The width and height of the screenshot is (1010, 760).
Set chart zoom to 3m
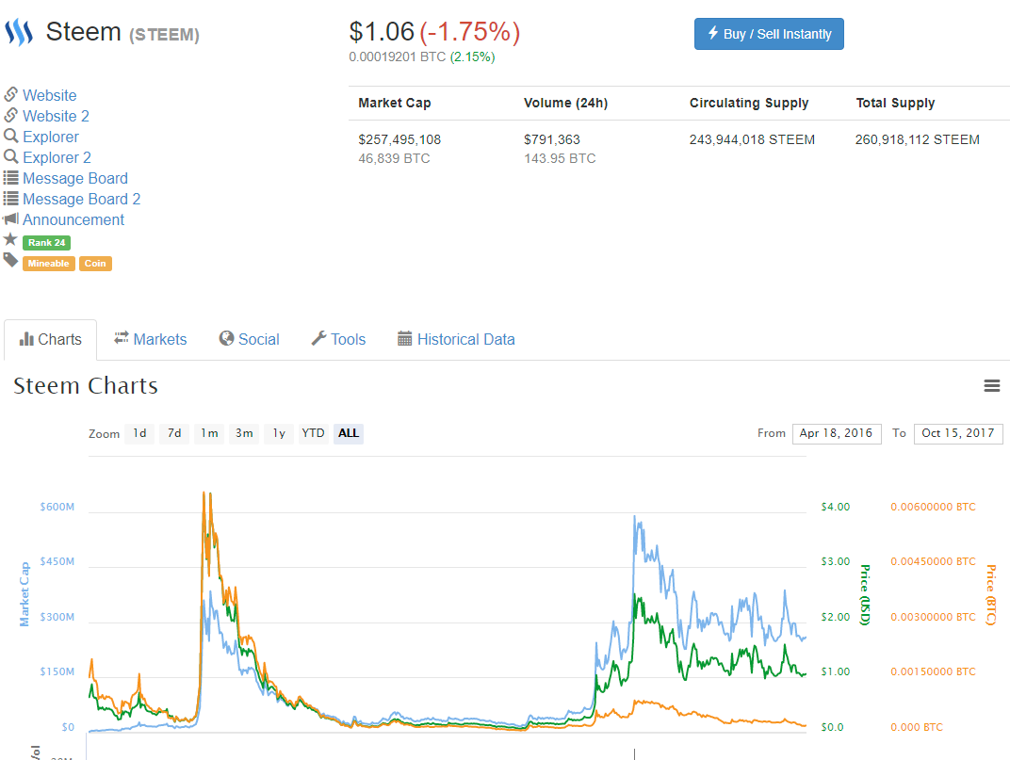point(244,433)
